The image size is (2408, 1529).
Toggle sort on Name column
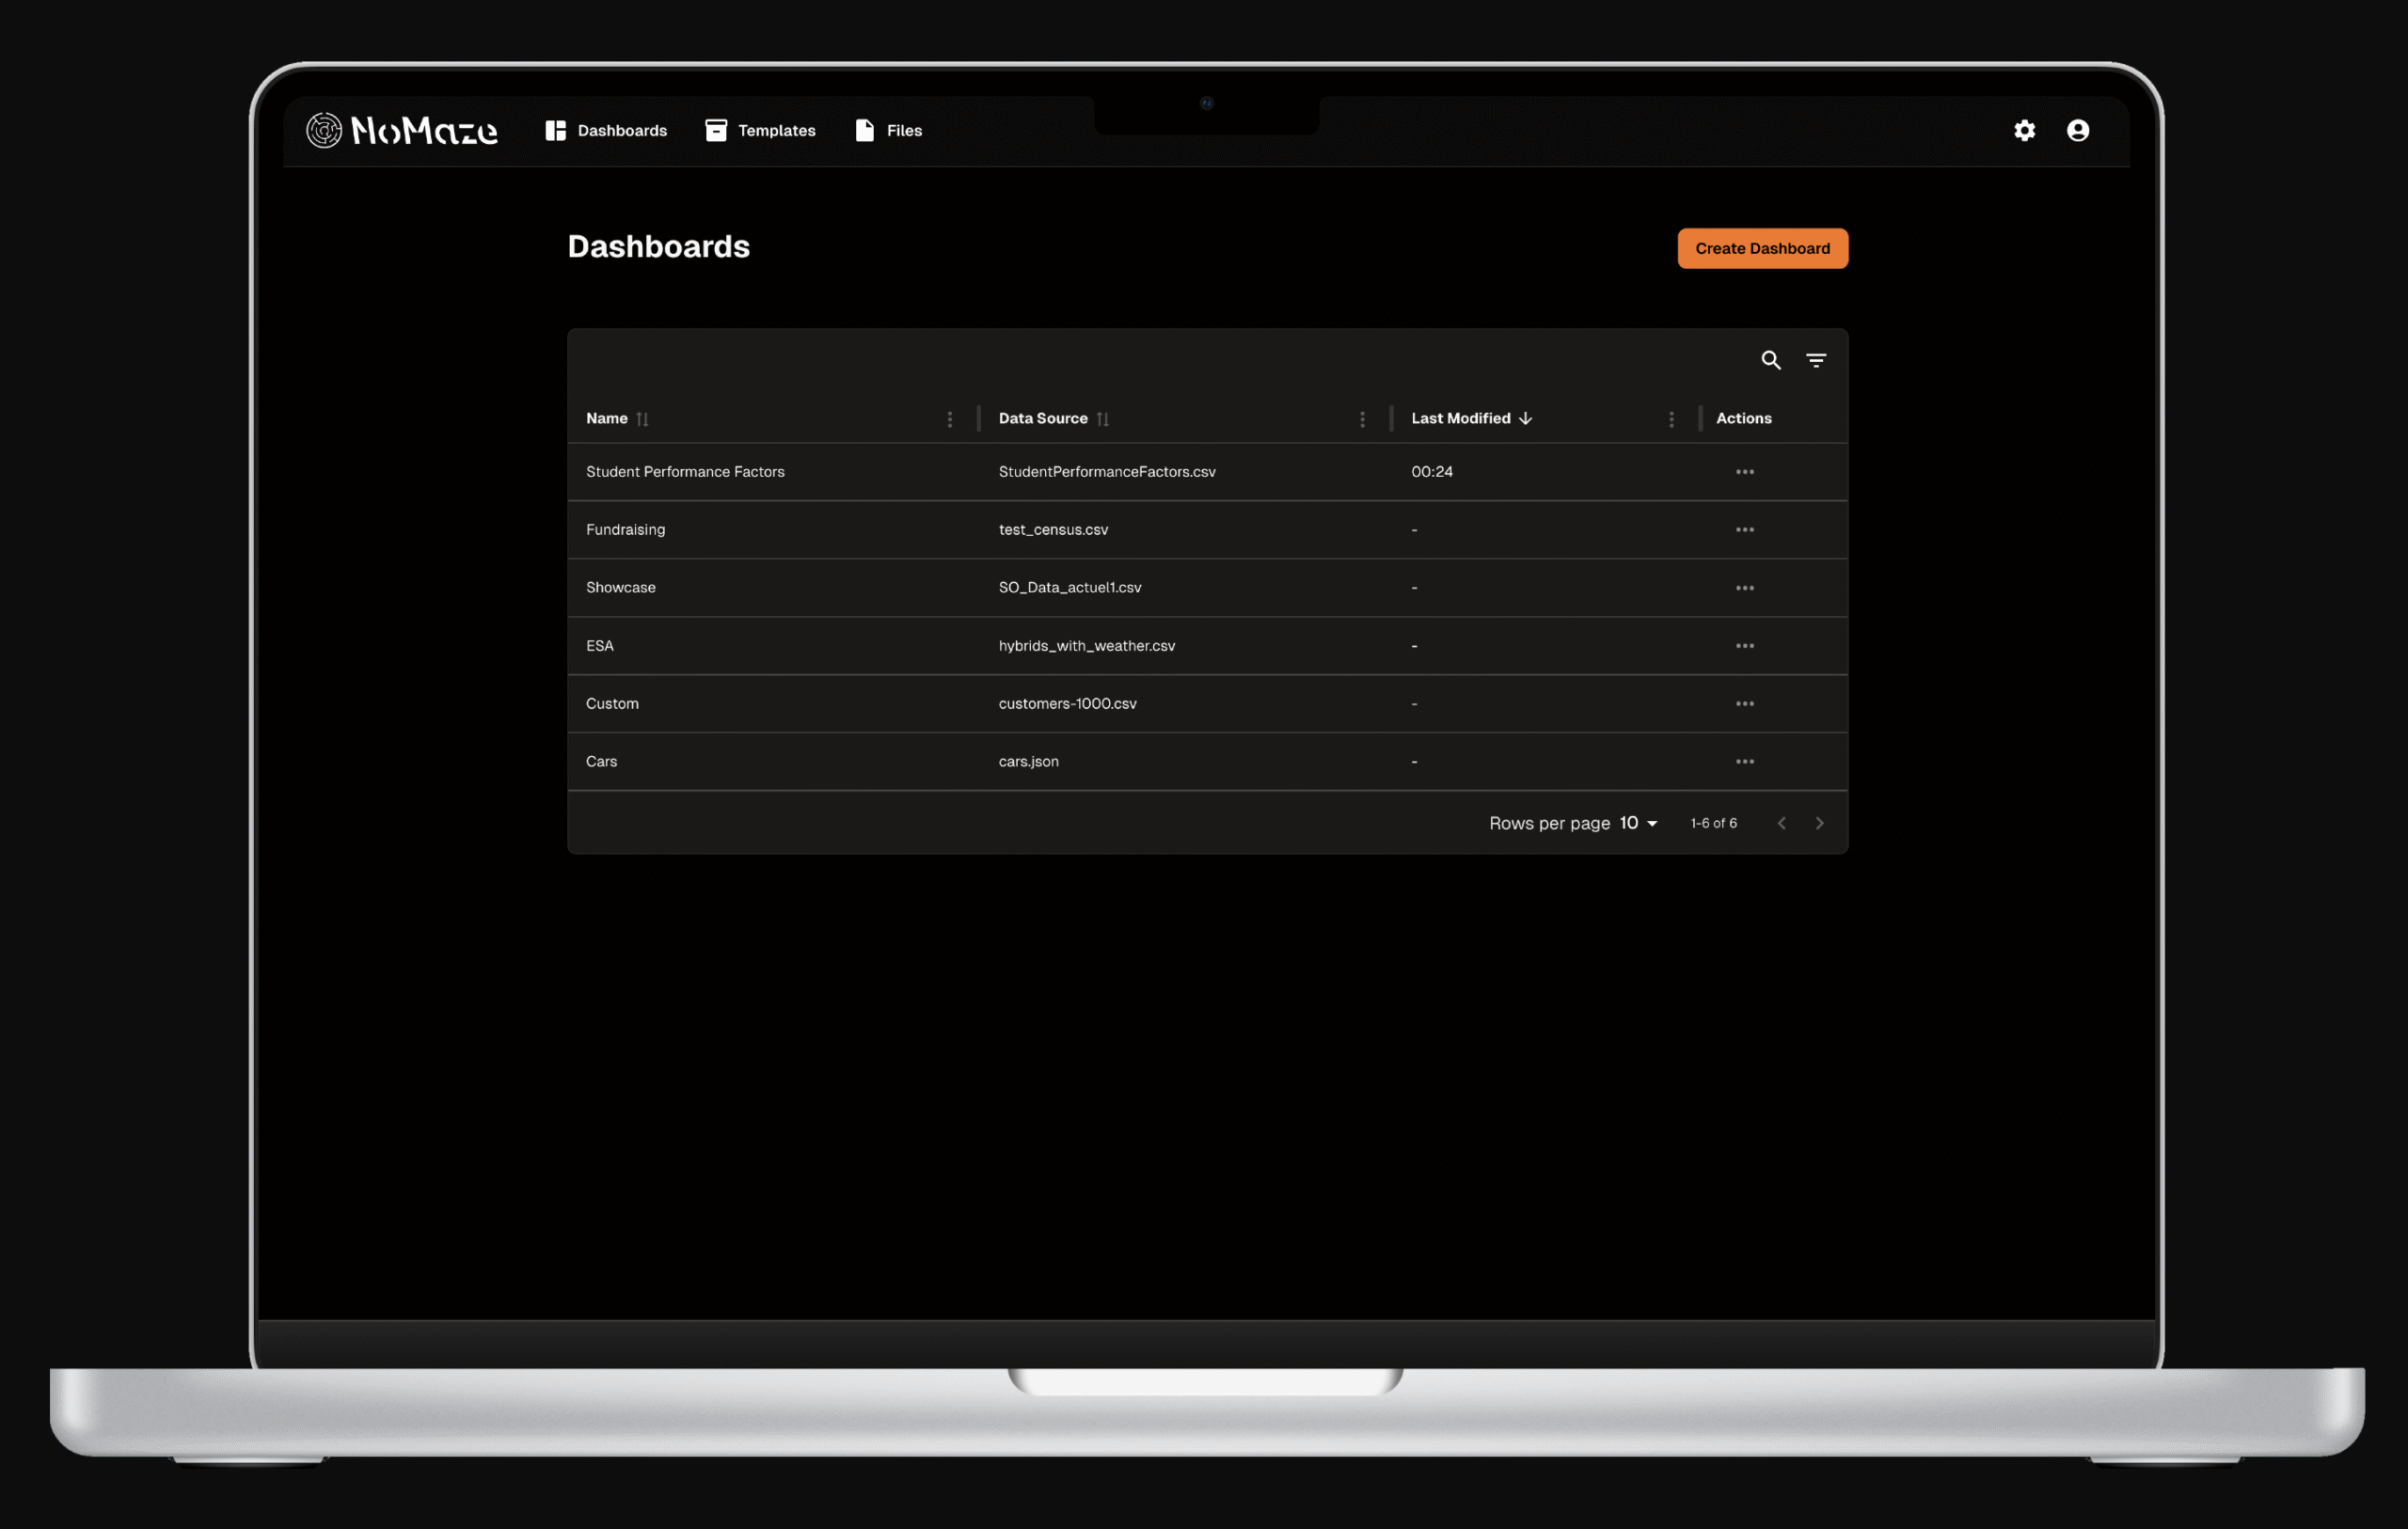[642, 419]
